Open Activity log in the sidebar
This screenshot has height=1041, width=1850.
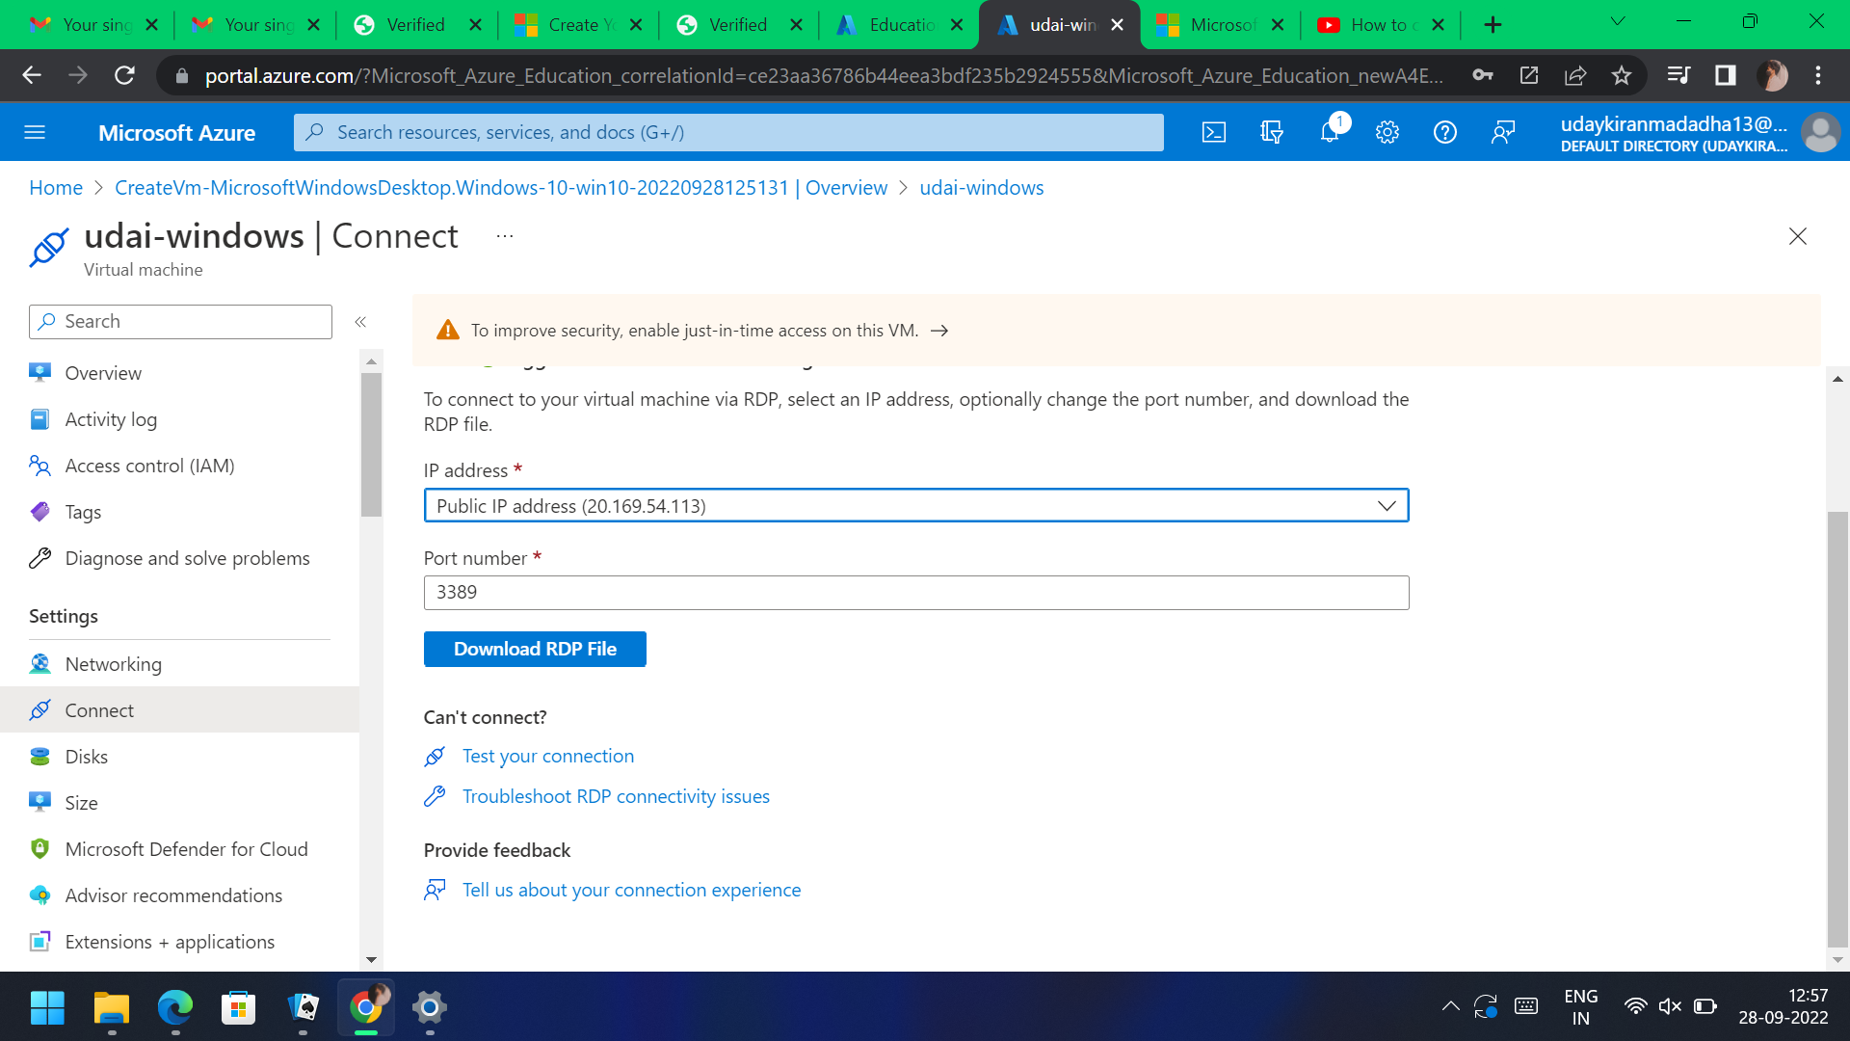coord(110,419)
